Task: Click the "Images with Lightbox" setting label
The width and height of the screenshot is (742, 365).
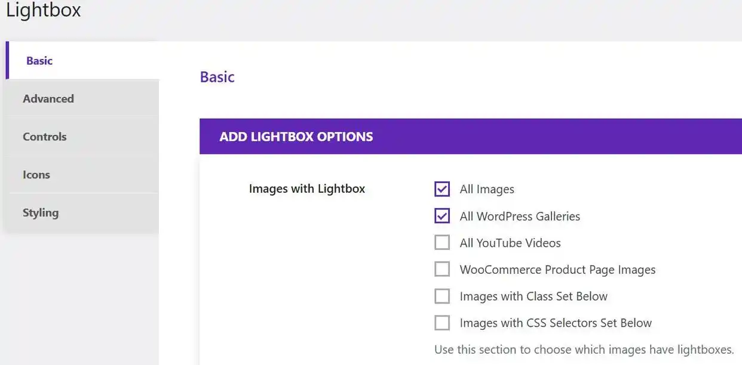Action: (x=307, y=188)
